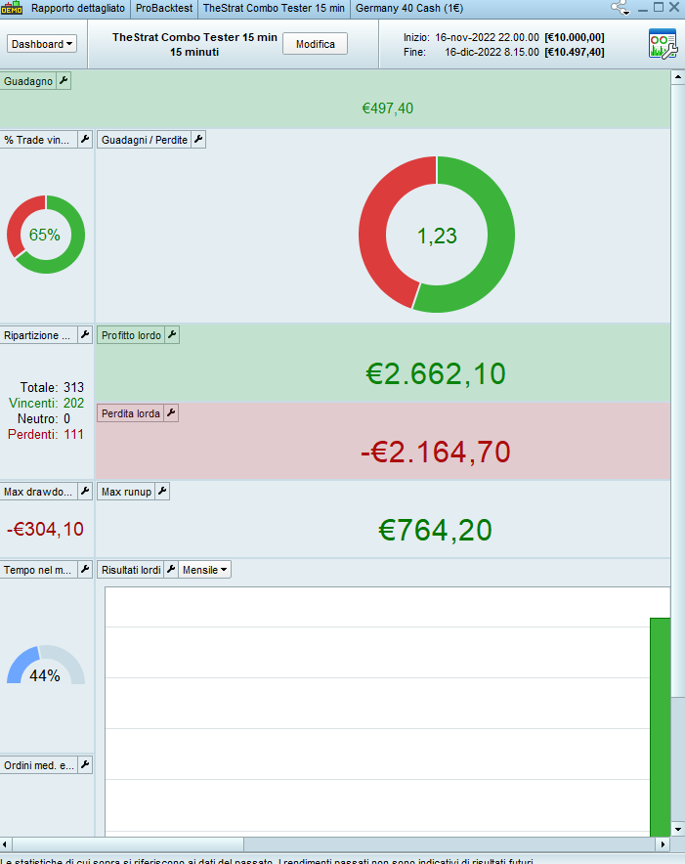Screen dimensions: 685x864
Task: Open wrench settings for Ripartizione panel
Action: 85,334
